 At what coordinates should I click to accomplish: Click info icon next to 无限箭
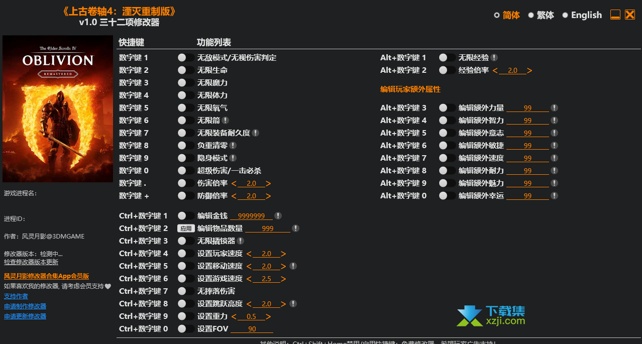click(x=226, y=121)
